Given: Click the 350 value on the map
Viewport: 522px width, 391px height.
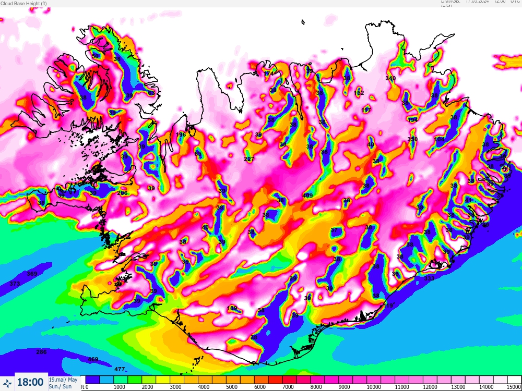Looking at the screenshot, I should point(412,139).
